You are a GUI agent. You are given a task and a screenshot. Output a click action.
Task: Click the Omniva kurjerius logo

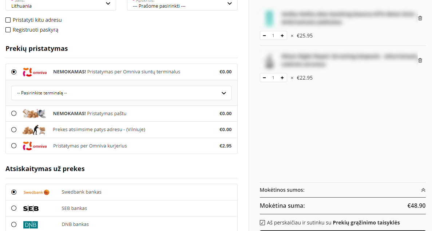pyautogui.click(x=35, y=146)
